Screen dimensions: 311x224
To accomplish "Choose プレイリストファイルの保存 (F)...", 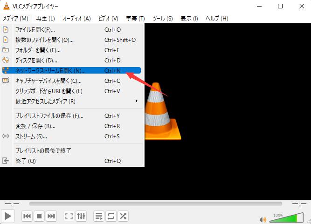I will [x=71, y=116].
